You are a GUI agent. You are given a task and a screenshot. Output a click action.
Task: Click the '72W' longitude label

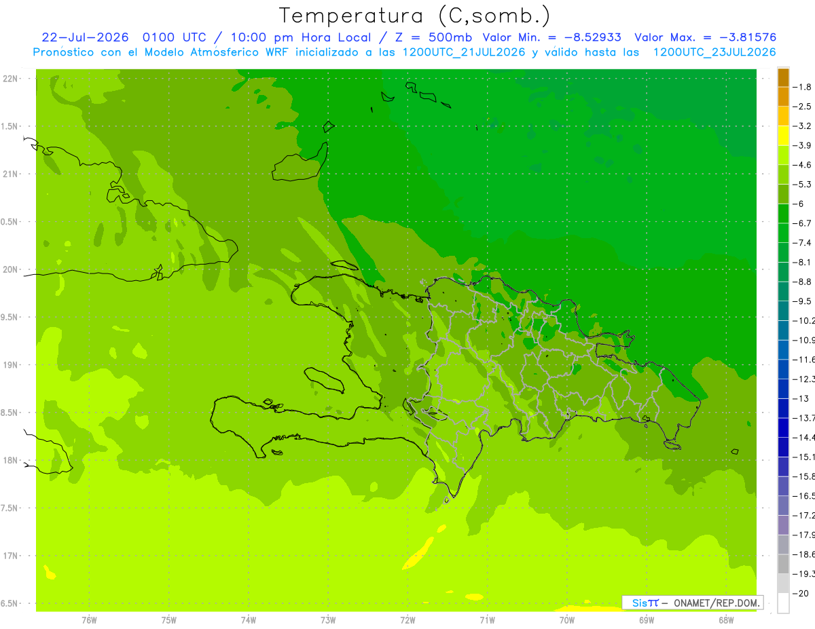(x=407, y=620)
